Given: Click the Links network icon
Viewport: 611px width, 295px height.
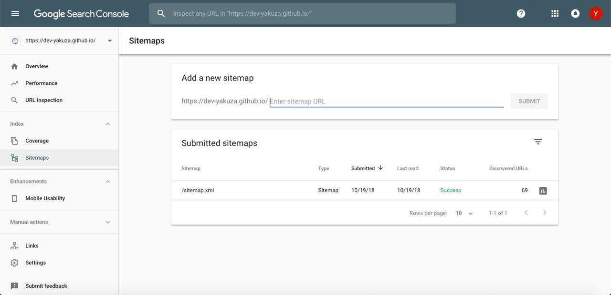Looking at the screenshot, I should (x=14, y=246).
